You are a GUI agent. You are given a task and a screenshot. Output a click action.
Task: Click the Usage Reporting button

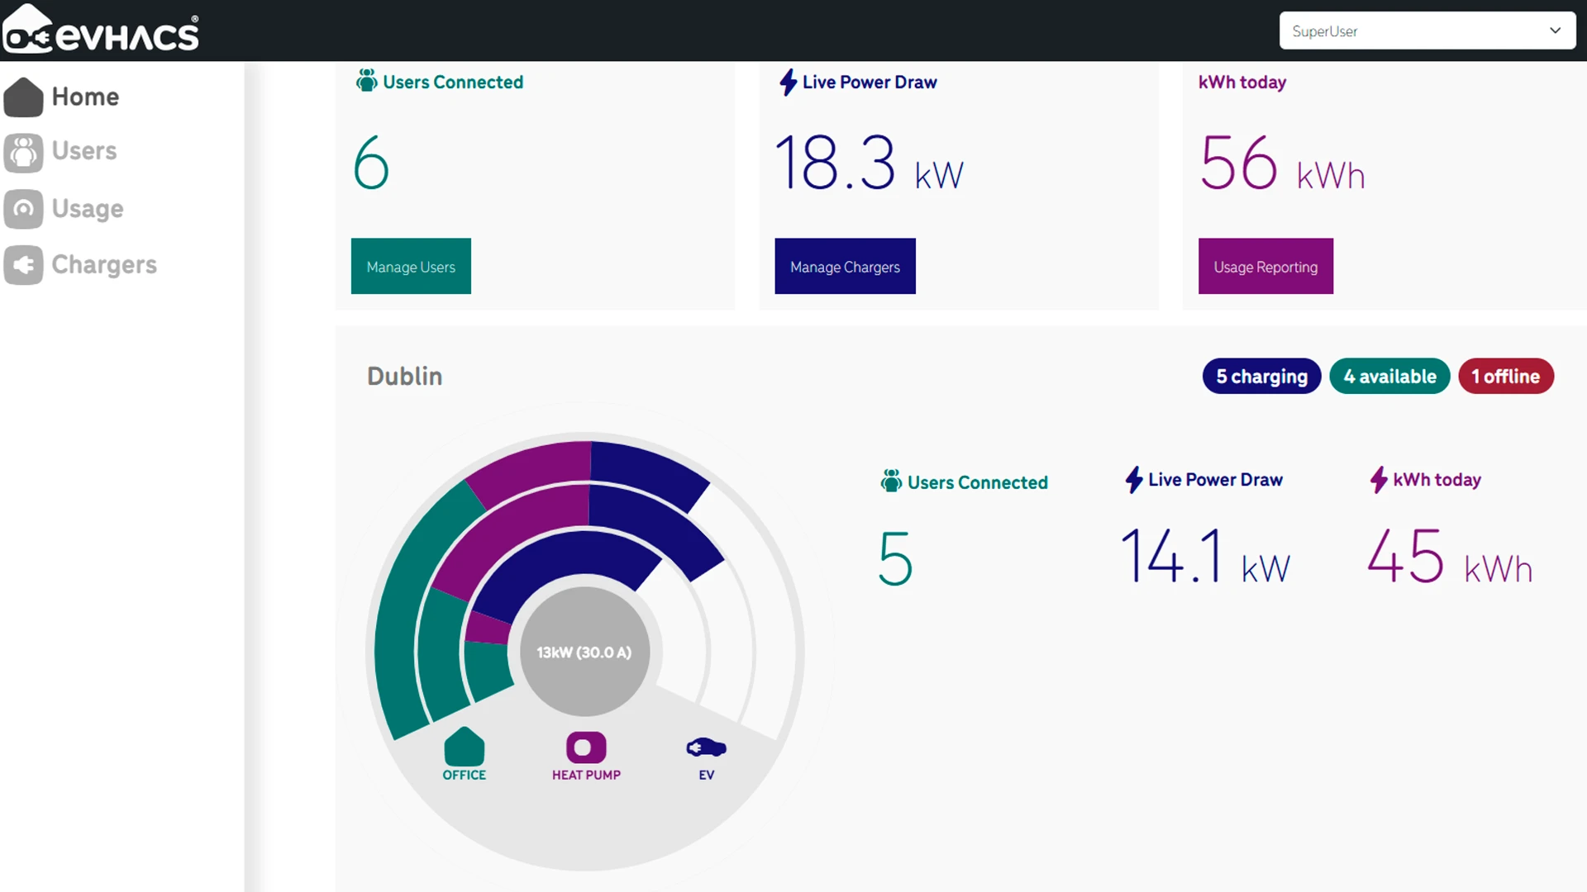tap(1265, 266)
